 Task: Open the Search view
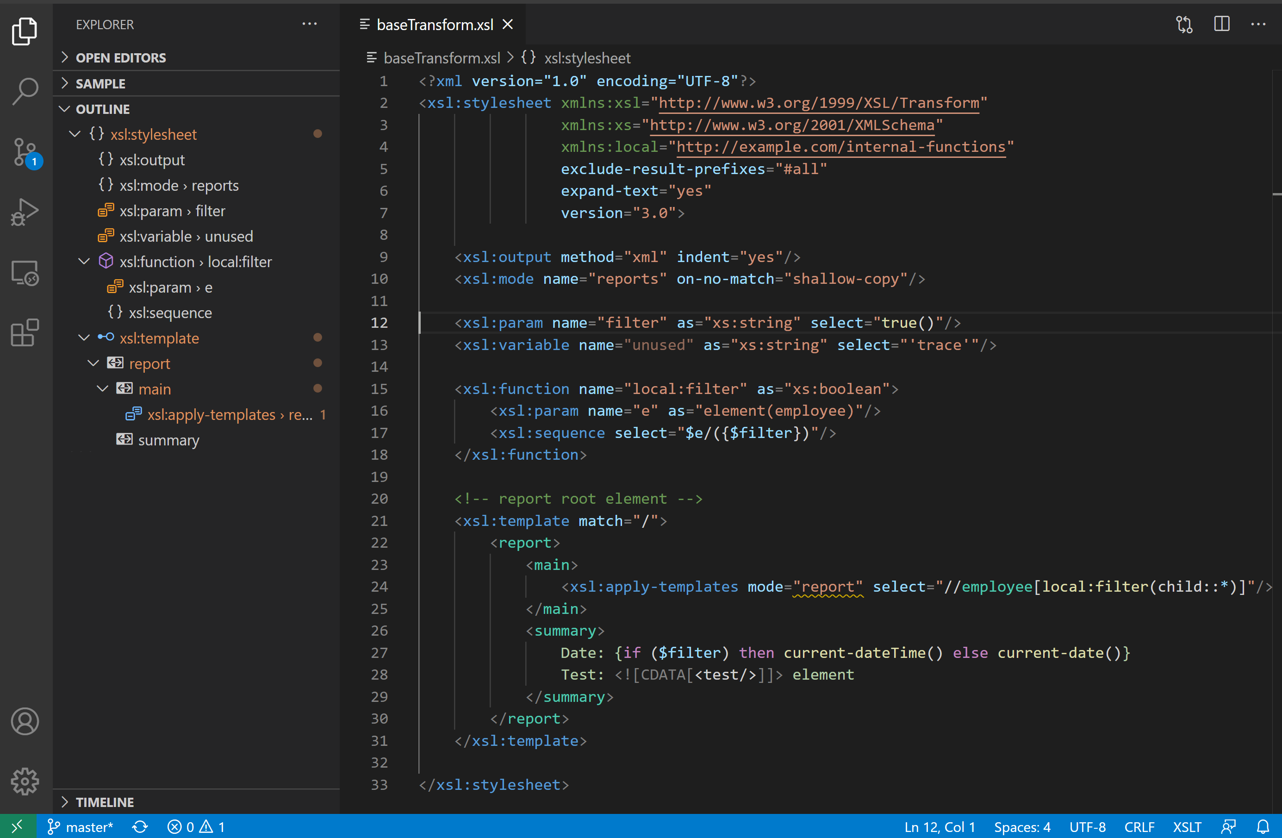point(25,92)
